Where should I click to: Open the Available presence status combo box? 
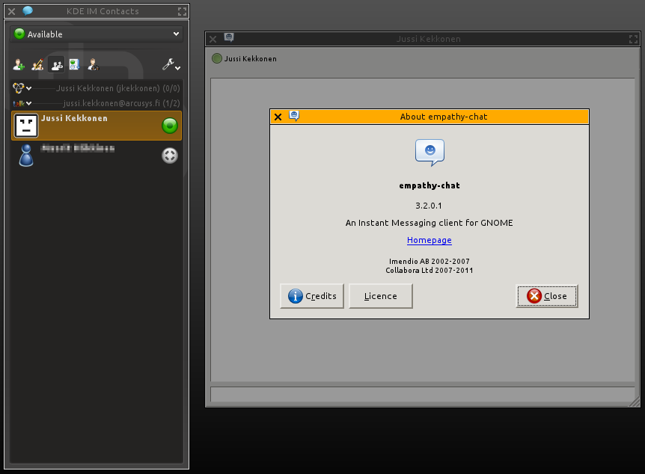point(97,34)
